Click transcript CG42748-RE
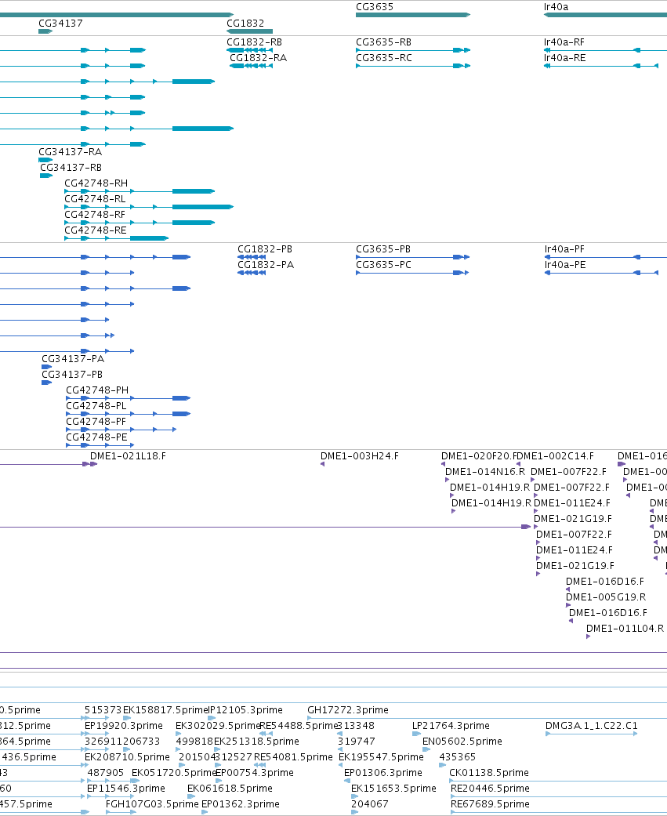Image resolution: width=667 pixels, height=816 pixels. tap(95, 230)
